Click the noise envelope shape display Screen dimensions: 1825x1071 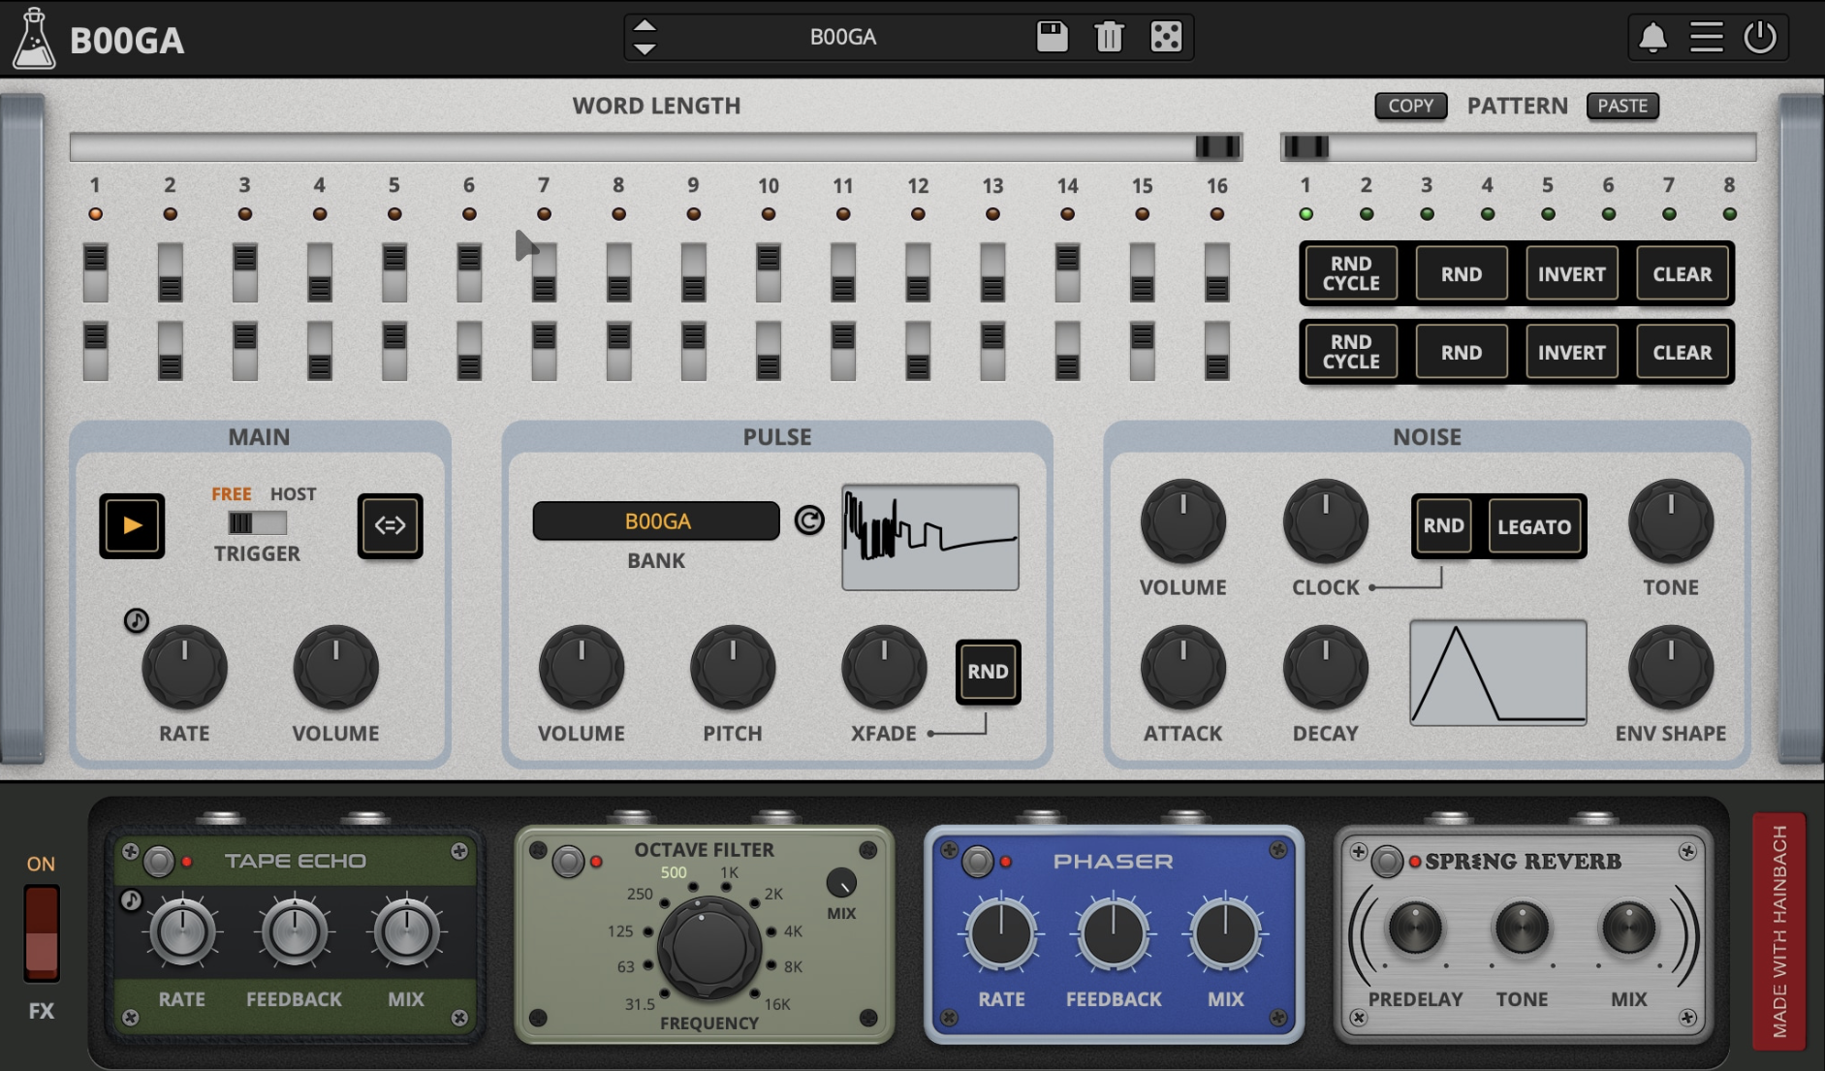click(1497, 673)
